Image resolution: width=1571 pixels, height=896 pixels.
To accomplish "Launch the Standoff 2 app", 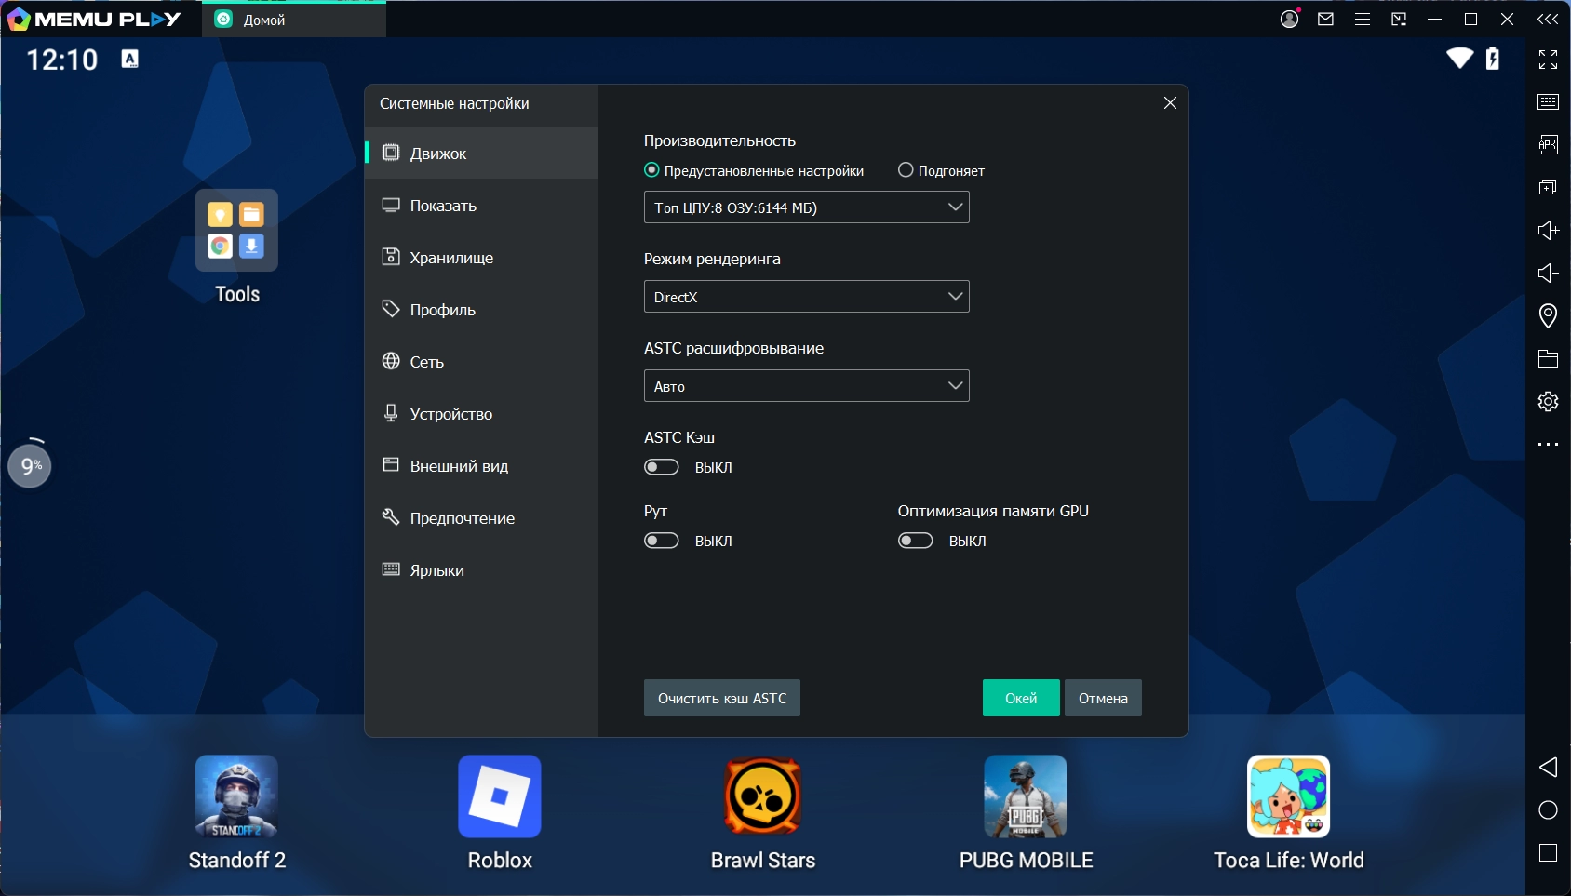I will pyautogui.click(x=236, y=812).
